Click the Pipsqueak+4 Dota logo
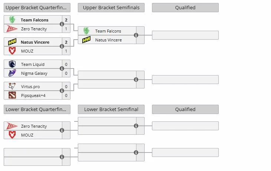Screen dimensions: 271x171 tap(12, 95)
